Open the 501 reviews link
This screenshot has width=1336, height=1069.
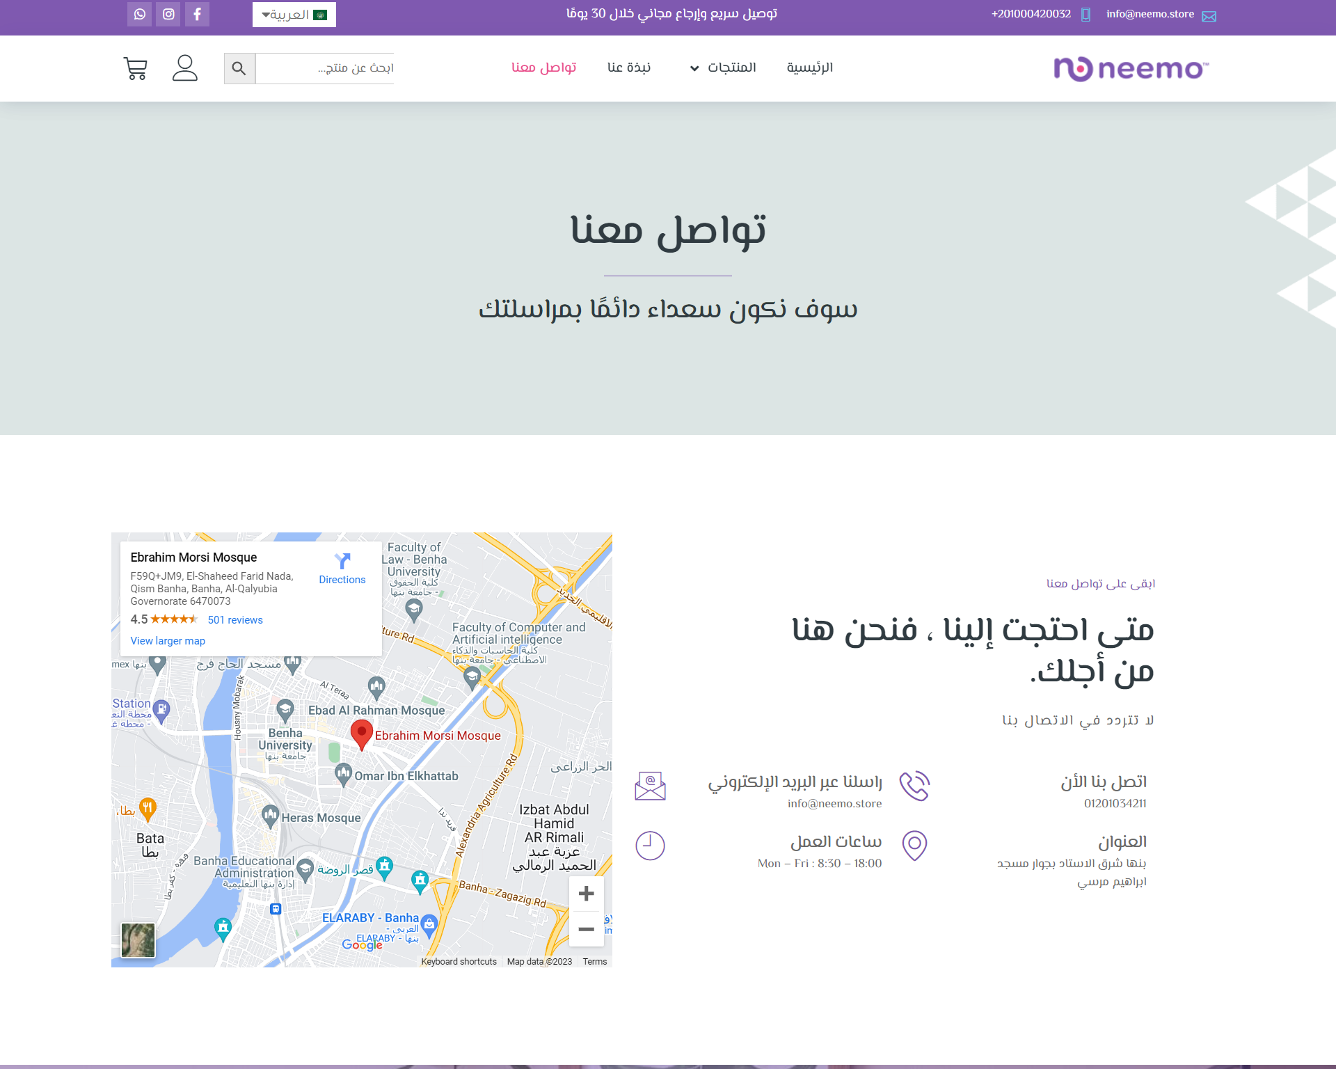click(235, 620)
